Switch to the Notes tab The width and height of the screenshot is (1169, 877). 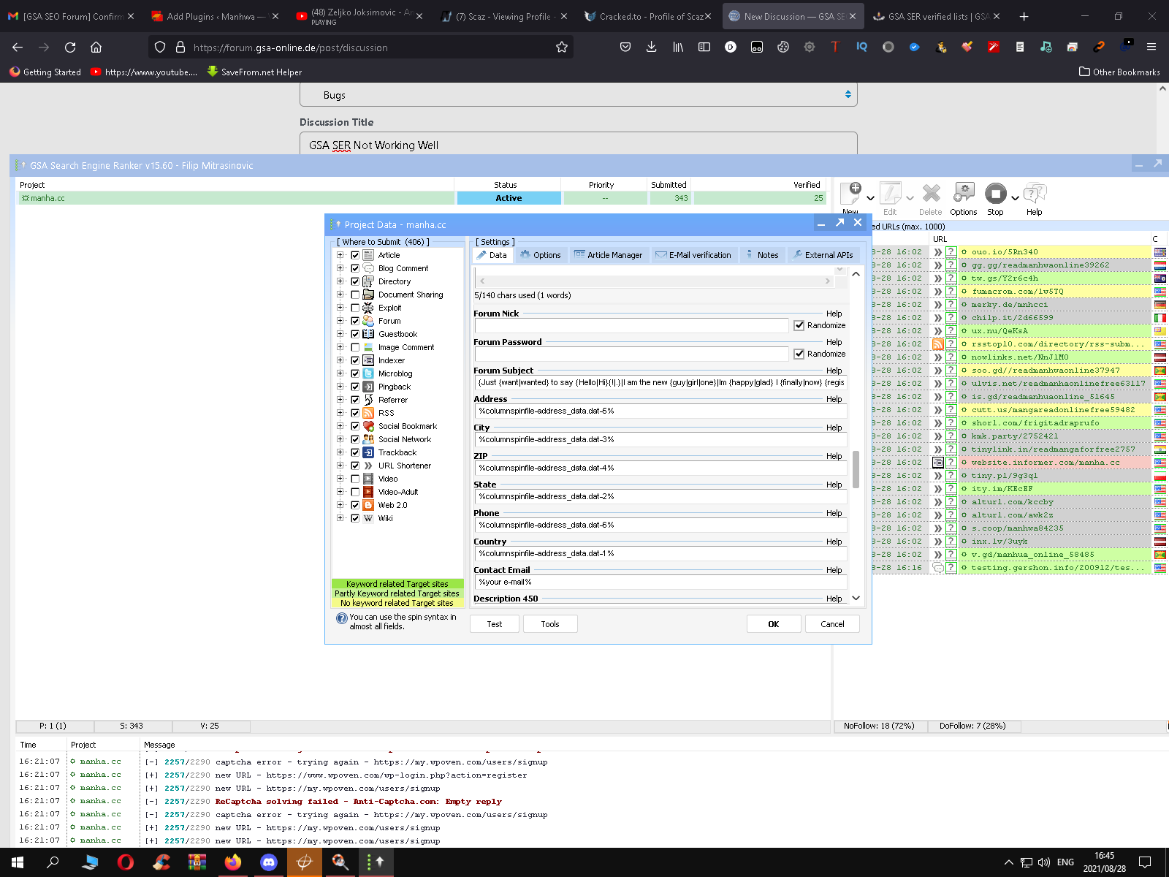(762, 255)
